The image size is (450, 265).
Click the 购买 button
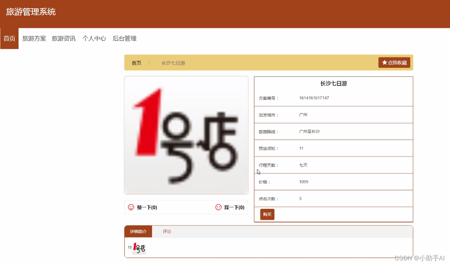pyautogui.click(x=267, y=214)
